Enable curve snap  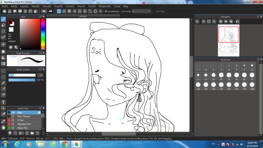click(90, 11)
